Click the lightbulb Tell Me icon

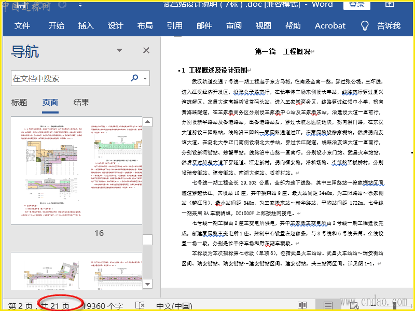pyautogui.click(x=365, y=25)
